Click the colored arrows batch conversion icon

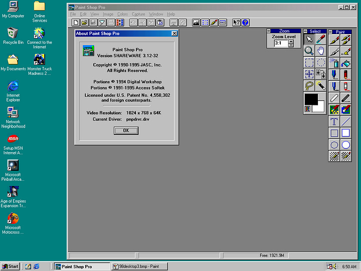(120, 23)
